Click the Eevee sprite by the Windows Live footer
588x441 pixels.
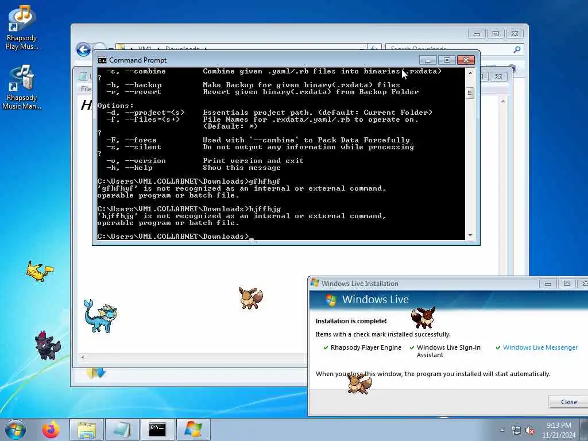tap(359, 383)
